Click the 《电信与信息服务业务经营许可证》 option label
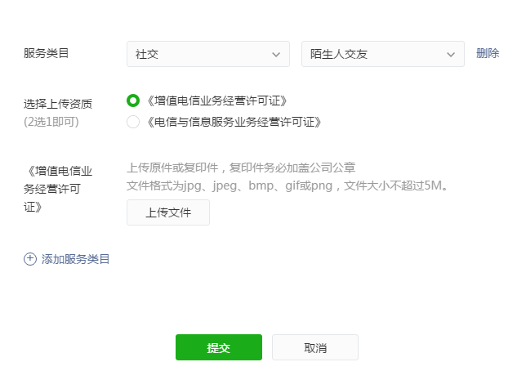Image resolution: width=526 pixels, height=371 pixels. (234, 122)
